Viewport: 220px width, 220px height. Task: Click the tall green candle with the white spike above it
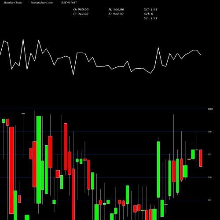[x=158, y=169]
